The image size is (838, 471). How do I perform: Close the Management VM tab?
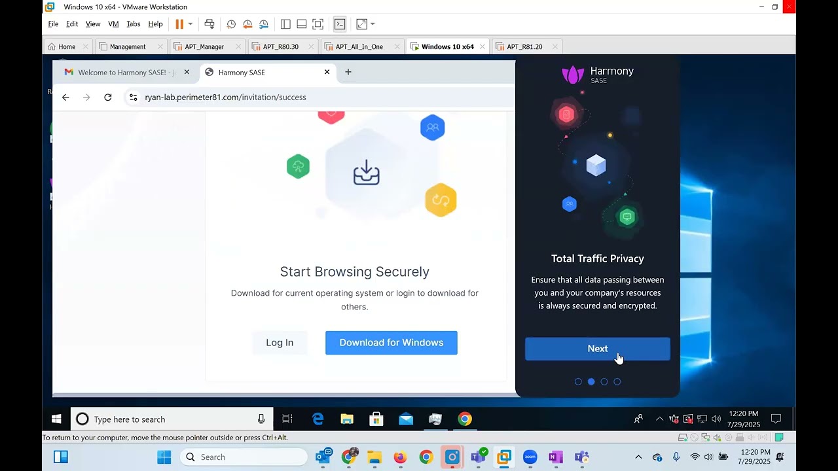click(x=160, y=46)
